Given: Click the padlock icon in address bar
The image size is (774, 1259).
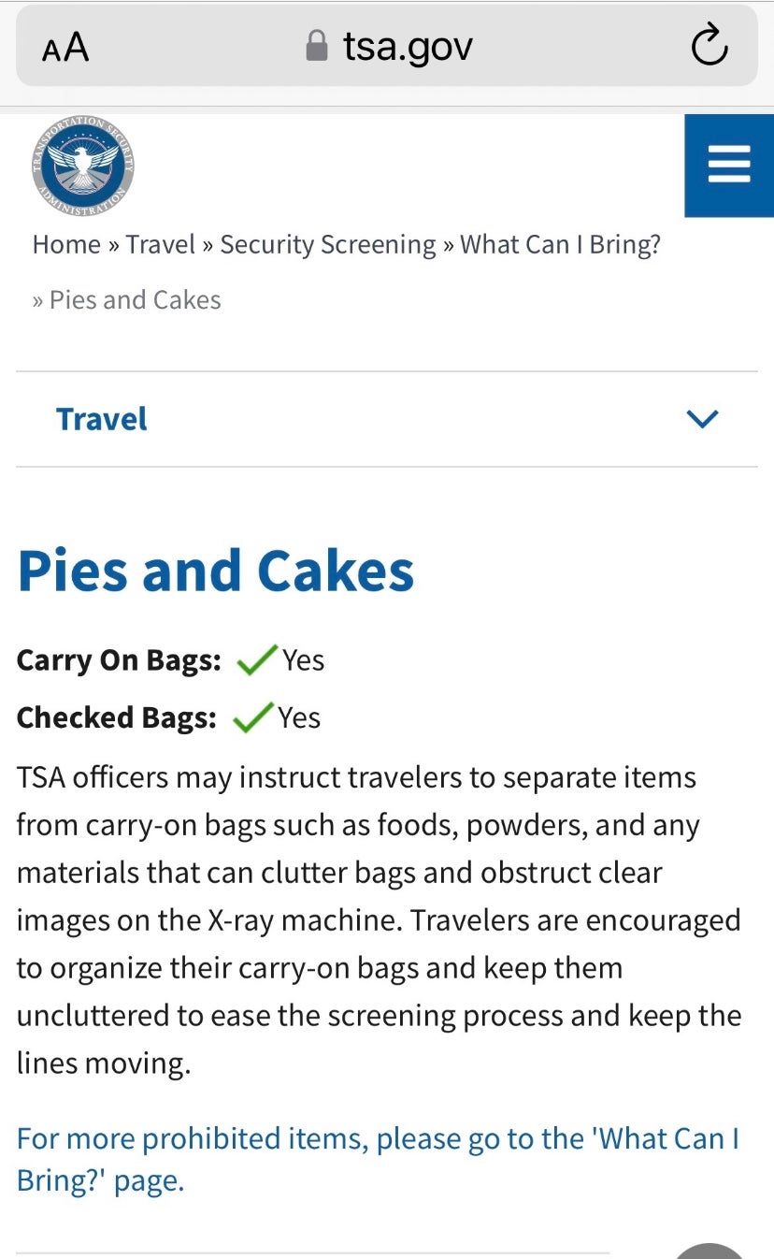Looking at the screenshot, I should click(316, 44).
